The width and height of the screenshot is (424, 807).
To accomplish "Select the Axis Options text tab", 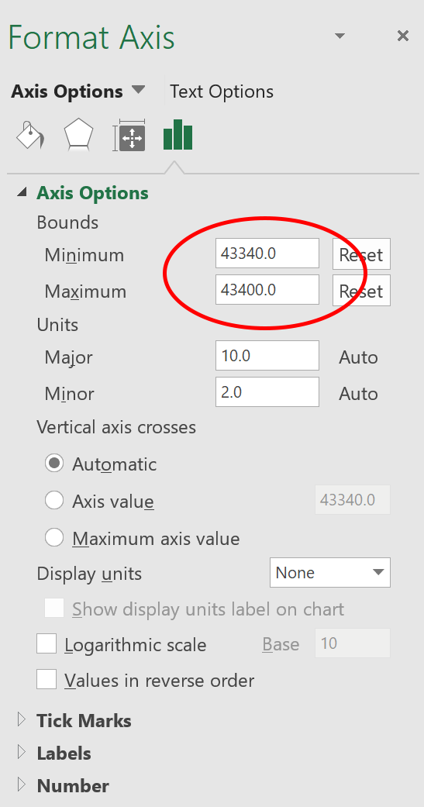I will [67, 91].
